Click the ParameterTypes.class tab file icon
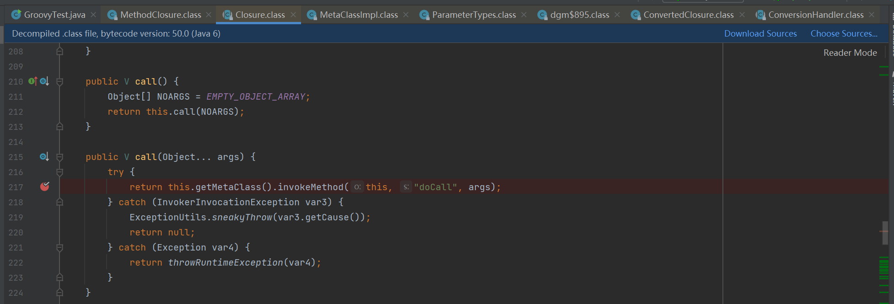 click(x=424, y=15)
